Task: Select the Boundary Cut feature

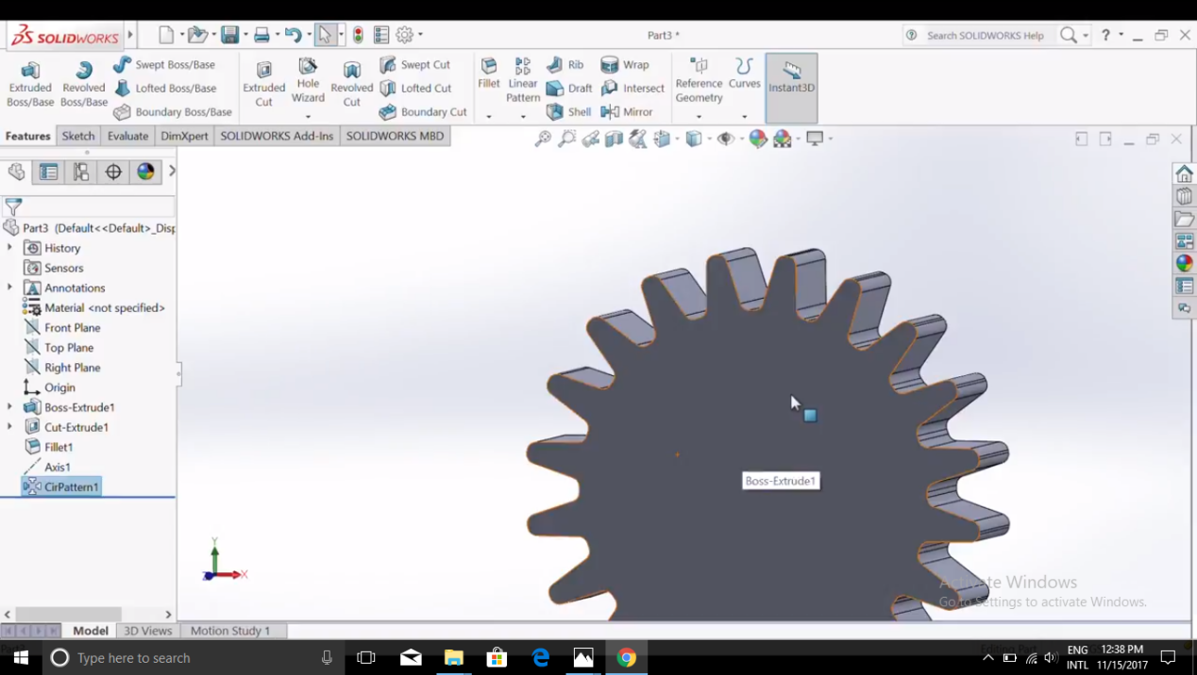Action: click(x=423, y=112)
